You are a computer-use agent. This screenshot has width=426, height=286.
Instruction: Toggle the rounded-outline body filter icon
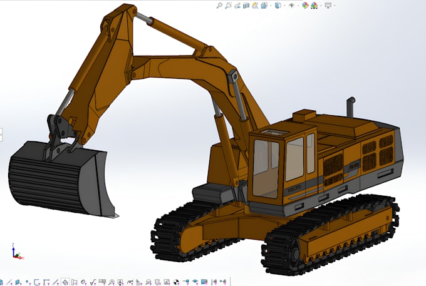[x=37, y=282]
